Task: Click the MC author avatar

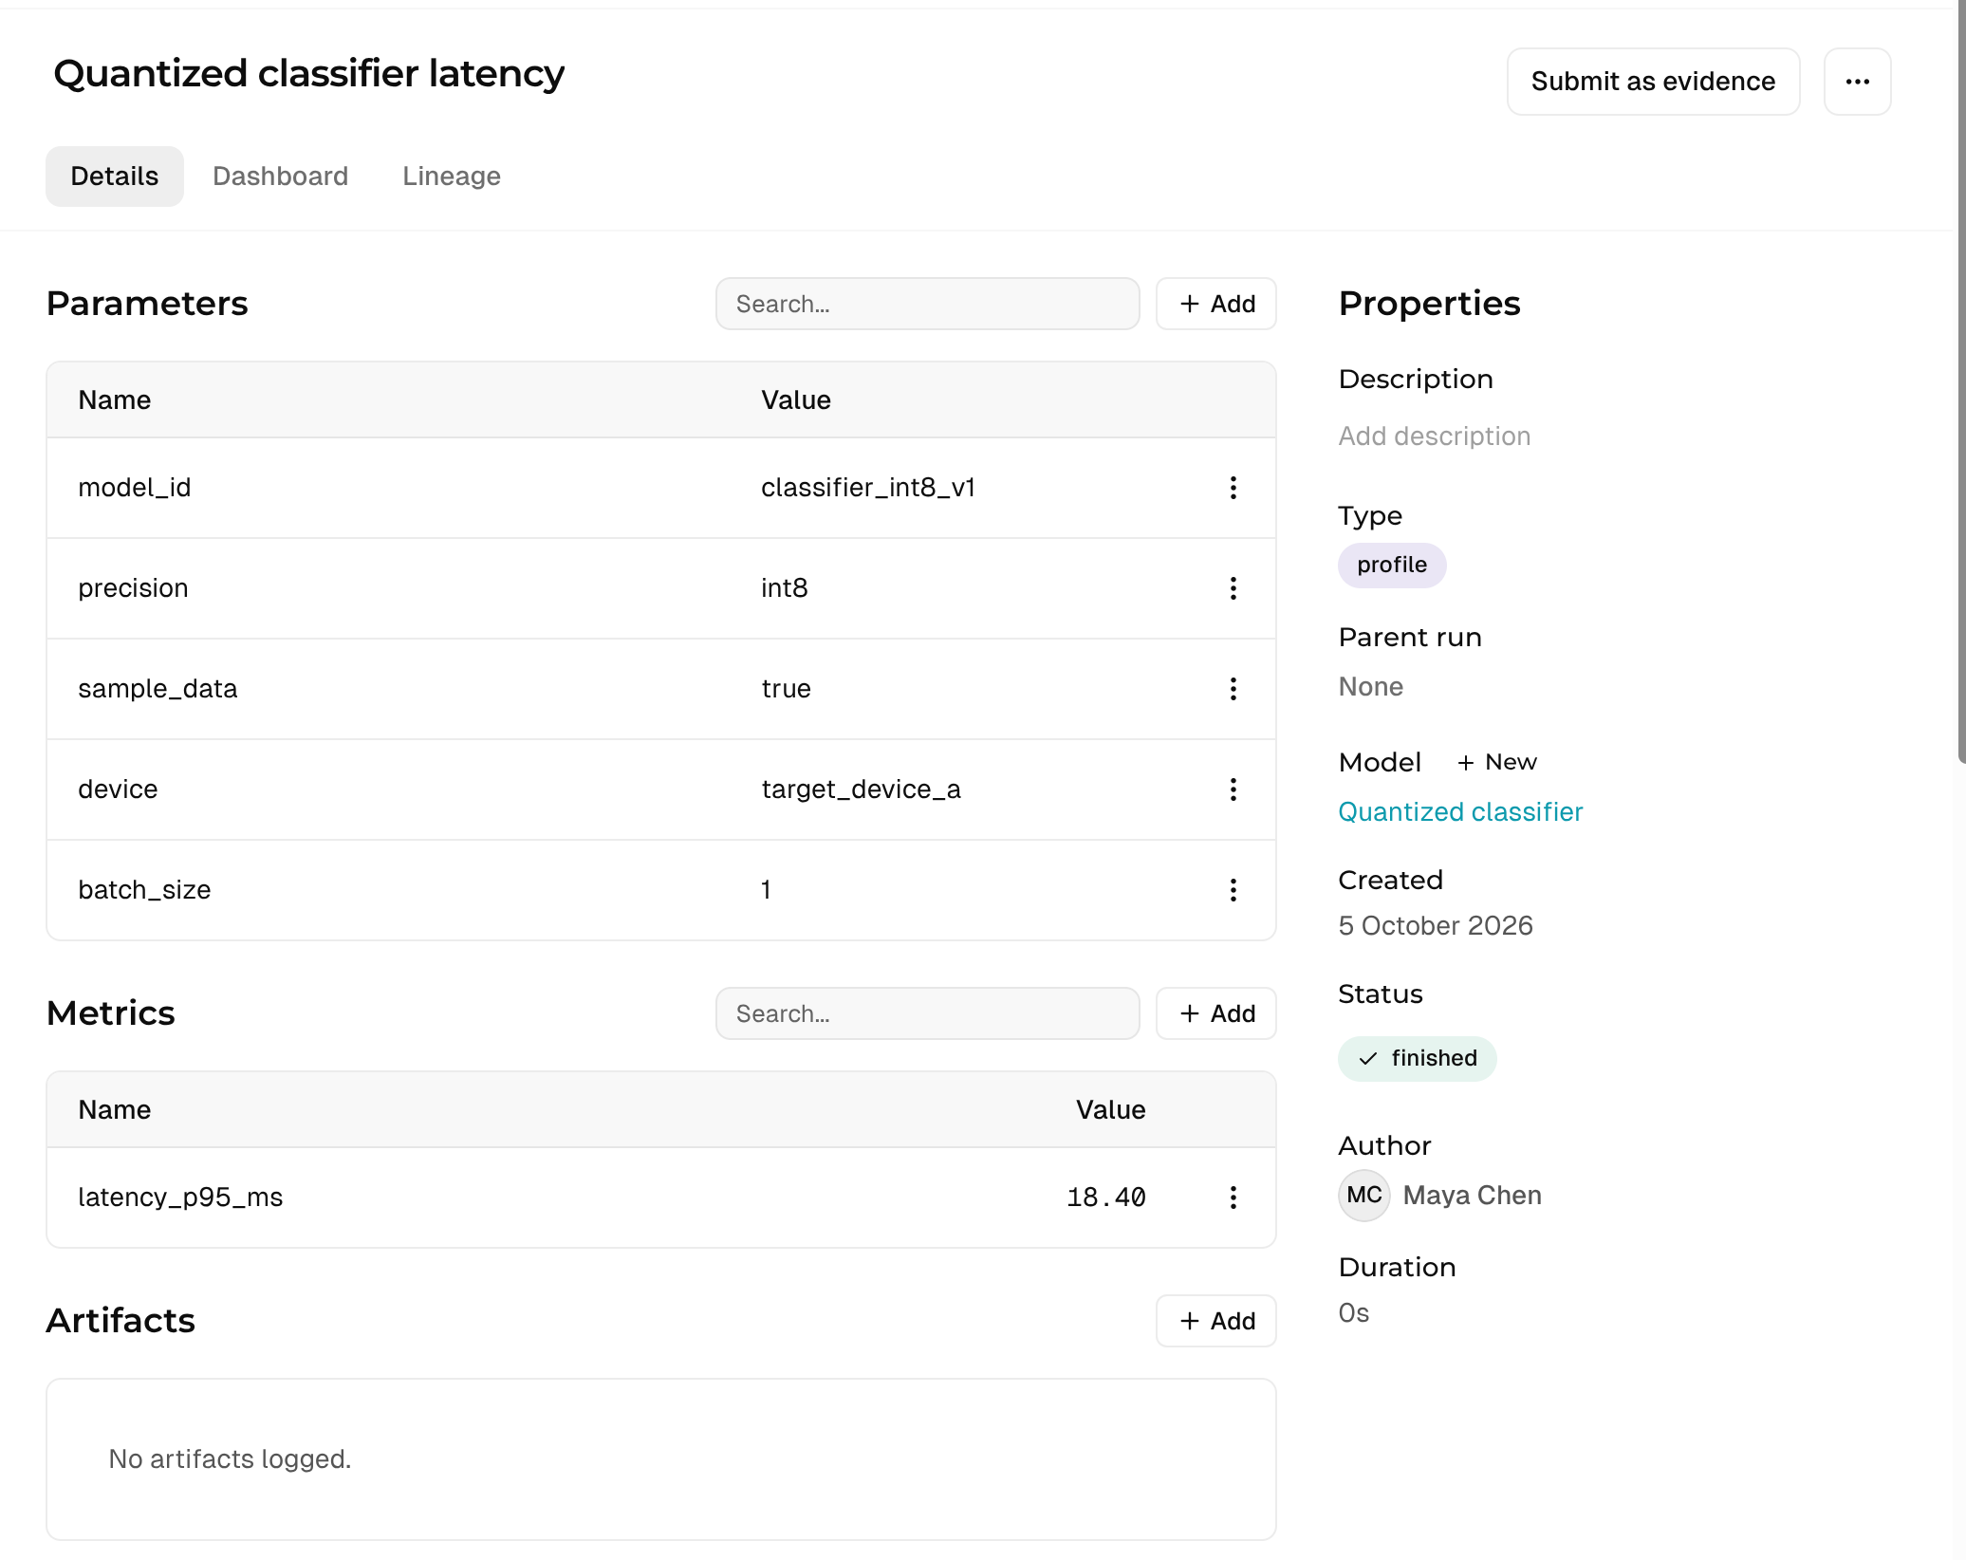Action: tap(1363, 1196)
